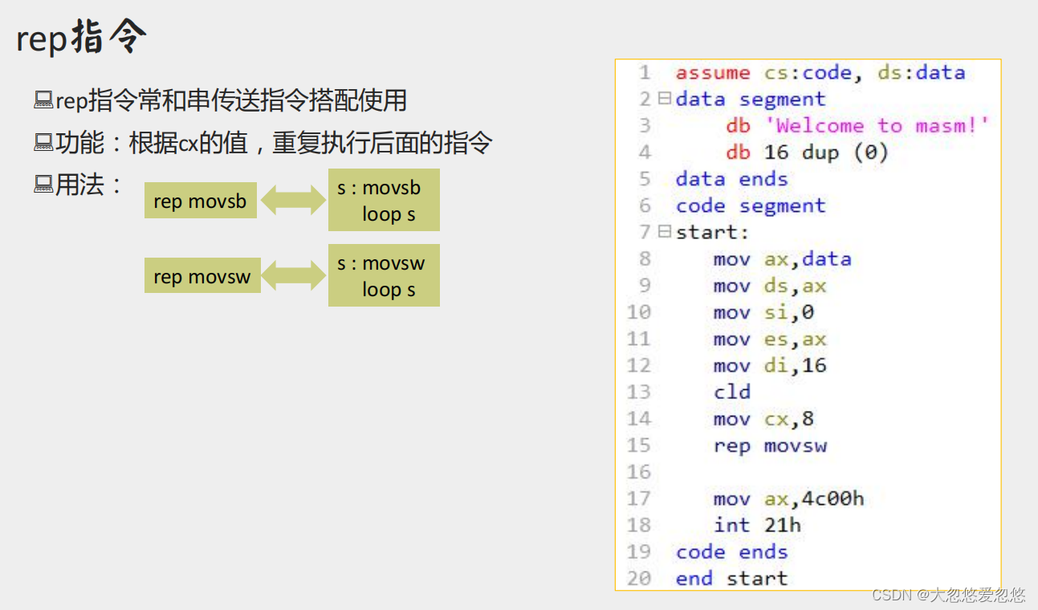Click code line 'mov ds,ax'

click(x=769, y=285)
